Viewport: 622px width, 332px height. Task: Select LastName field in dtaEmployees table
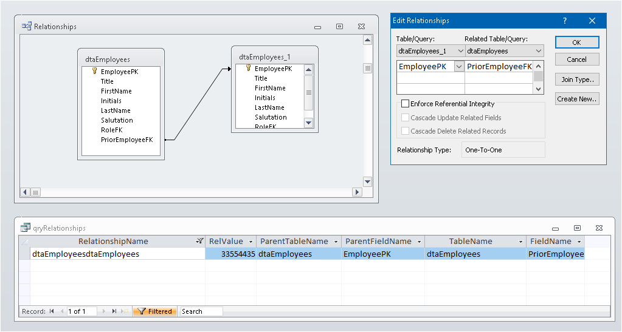click(x=116, y=110)
